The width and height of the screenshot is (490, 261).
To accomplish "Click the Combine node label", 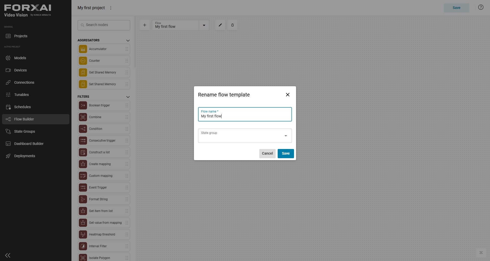I will pyautogui.click(x=95, y=117).
